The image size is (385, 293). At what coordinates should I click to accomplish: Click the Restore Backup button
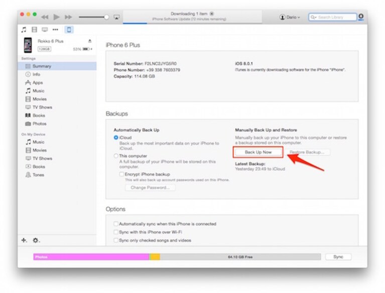point(307,152)
